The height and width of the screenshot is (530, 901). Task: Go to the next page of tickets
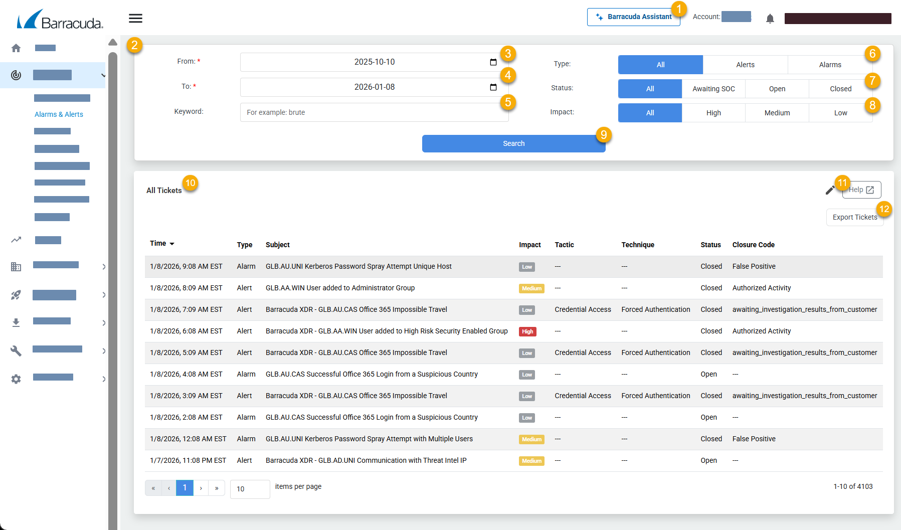201,488
